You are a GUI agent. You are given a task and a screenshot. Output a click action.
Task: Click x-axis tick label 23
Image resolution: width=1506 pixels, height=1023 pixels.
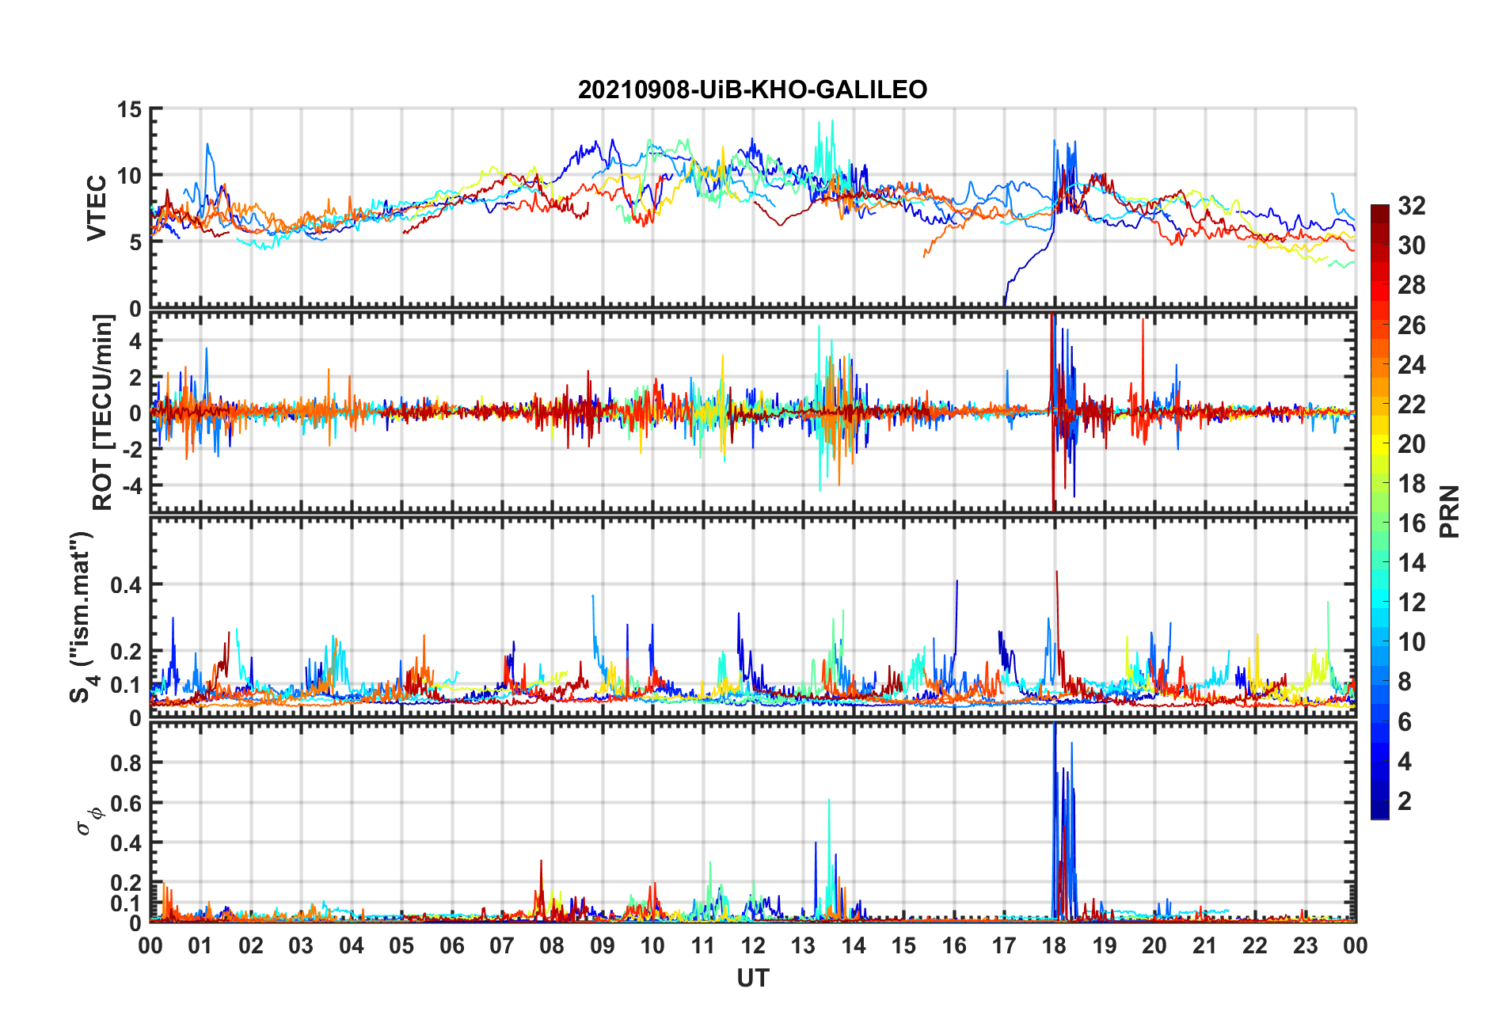pyautogui.click(x=1305, y=945)
